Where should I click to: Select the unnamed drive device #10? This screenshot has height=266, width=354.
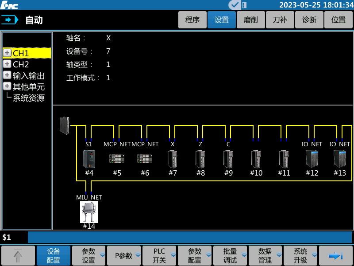[x=256, y=159]
